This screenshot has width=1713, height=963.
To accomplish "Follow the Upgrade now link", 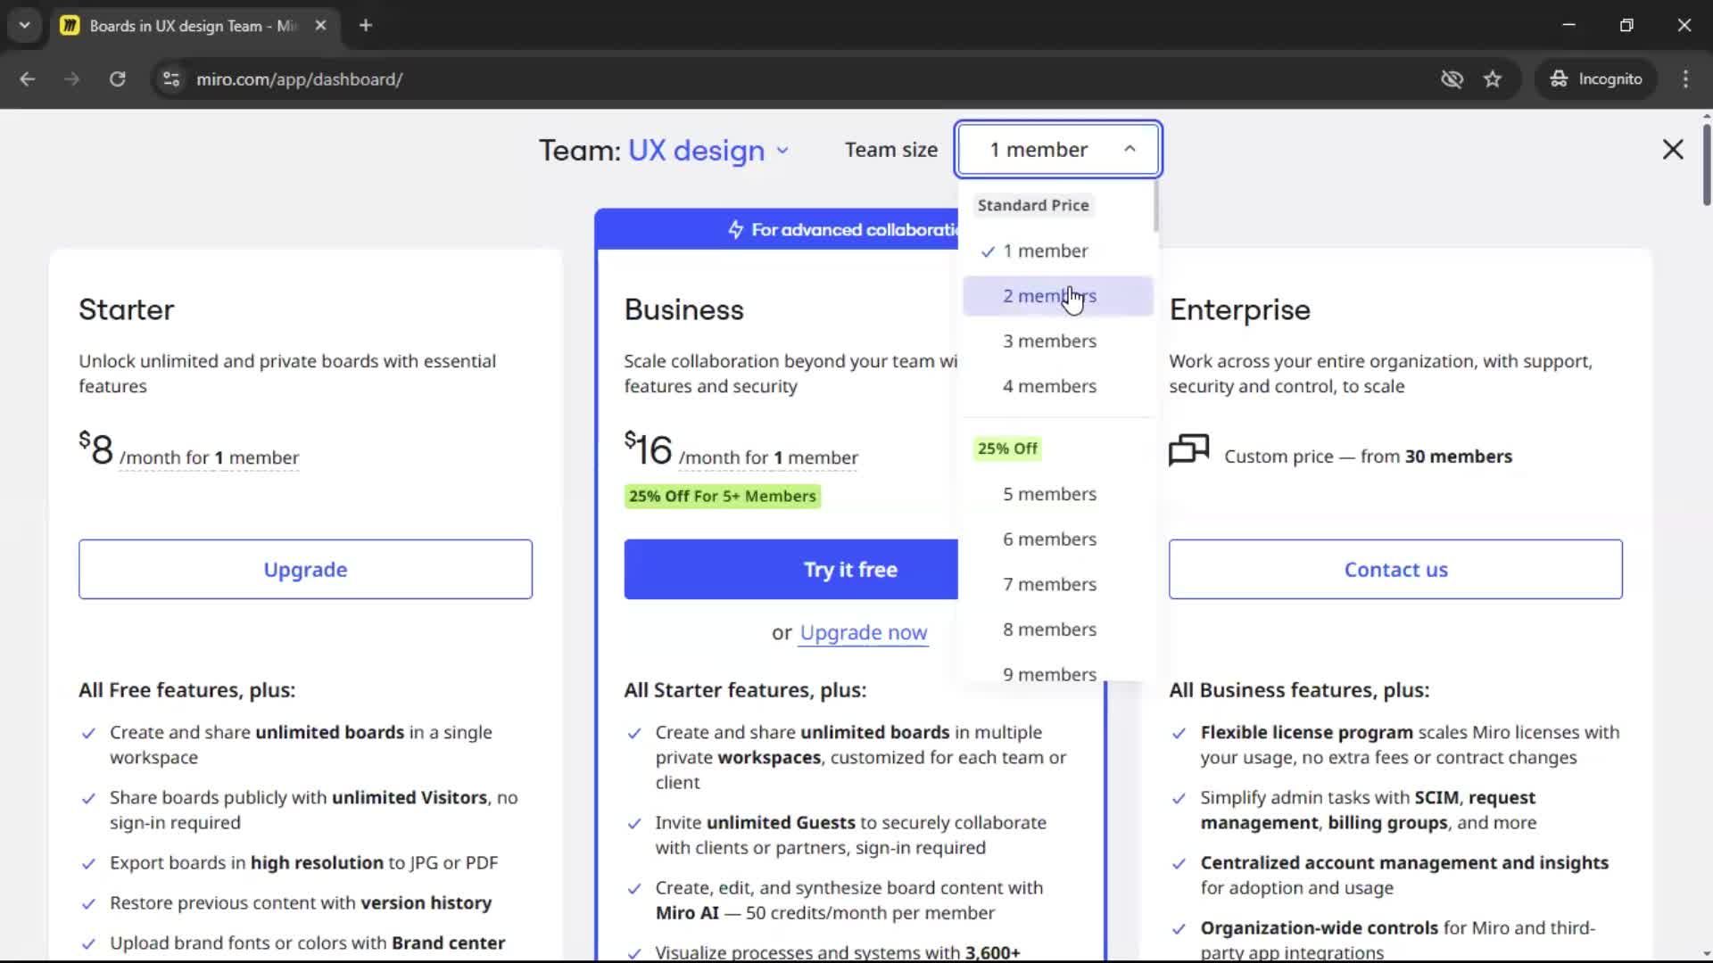I will pyautogui.click(x=864, y=633).
